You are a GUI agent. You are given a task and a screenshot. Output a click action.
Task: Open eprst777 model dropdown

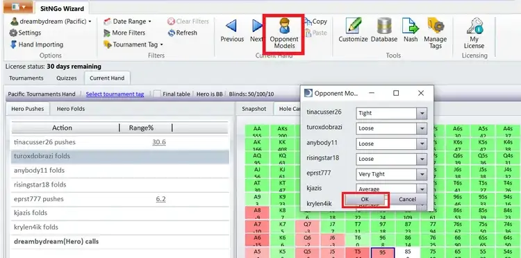click(x=422, y=174)
